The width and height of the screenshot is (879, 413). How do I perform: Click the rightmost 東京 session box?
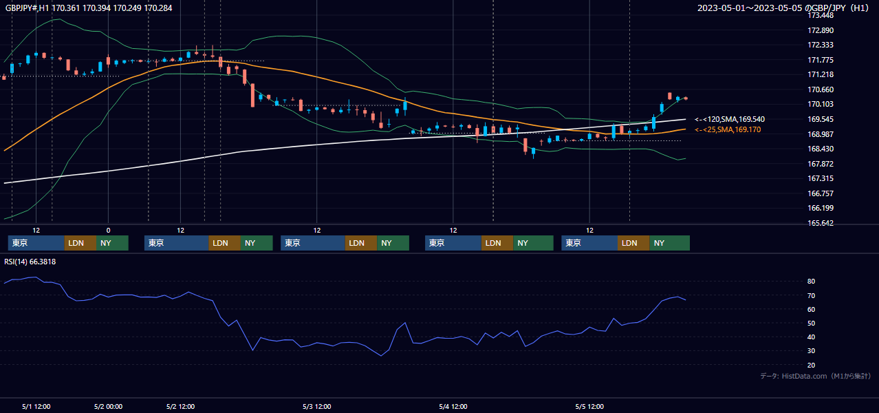589,243
